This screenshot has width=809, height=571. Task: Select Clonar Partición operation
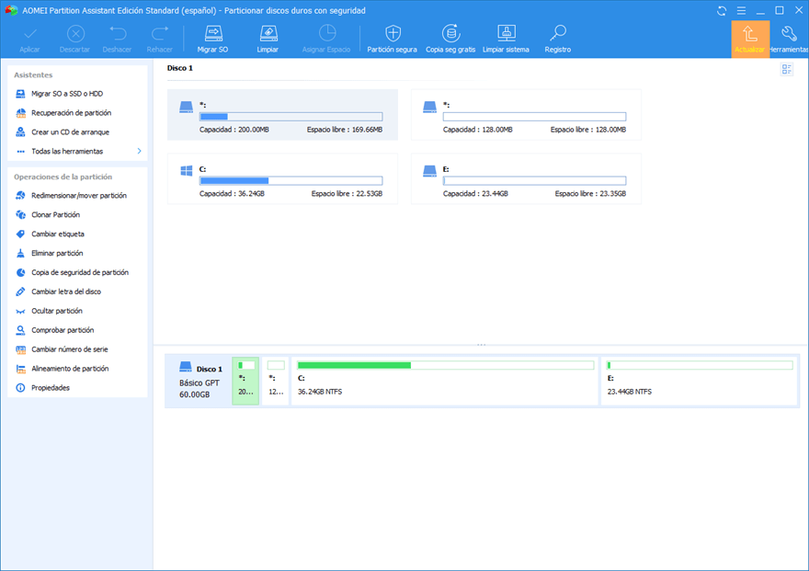(56, 214)
